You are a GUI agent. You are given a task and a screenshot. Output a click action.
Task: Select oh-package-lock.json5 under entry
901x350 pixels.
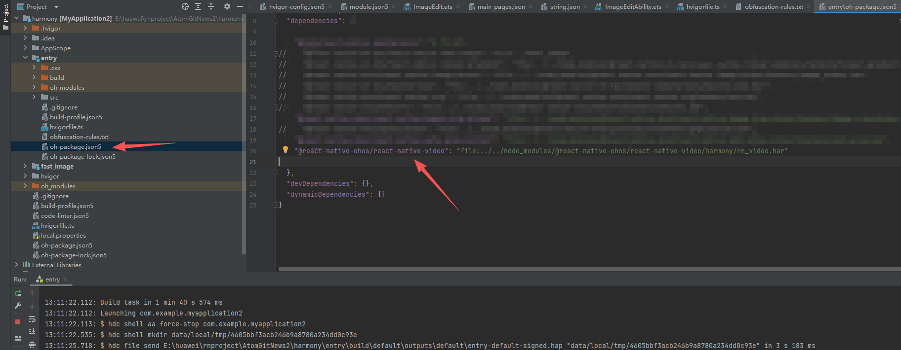coord(82,156)
